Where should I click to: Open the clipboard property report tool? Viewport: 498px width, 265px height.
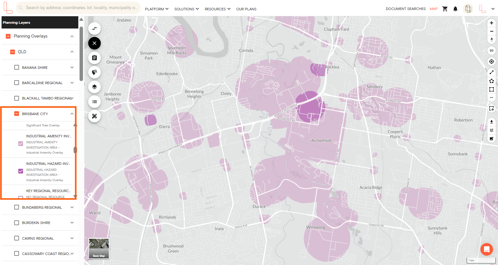coord(94,58)
